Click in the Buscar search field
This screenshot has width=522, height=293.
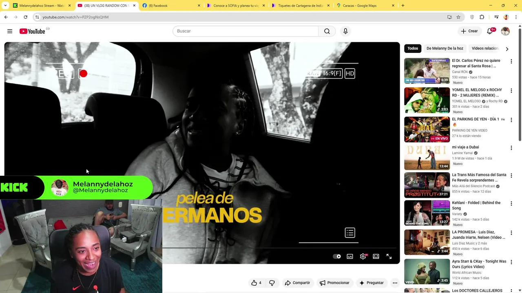[246, 31]
